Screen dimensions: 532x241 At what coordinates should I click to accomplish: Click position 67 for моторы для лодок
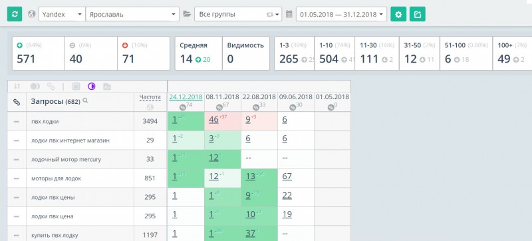tap(287, 176)
